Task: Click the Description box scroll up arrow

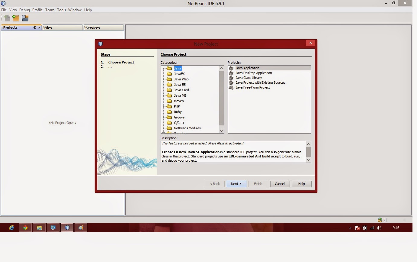Action: 309,144
